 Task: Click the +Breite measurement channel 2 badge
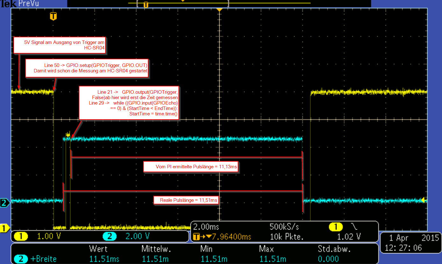21,259
